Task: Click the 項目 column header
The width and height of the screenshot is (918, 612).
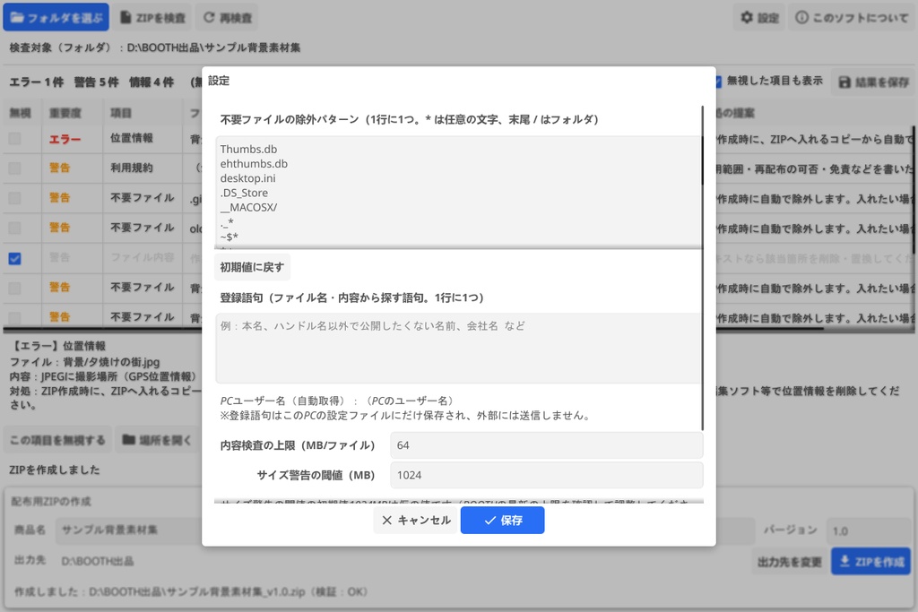Action: coord(121,113)
